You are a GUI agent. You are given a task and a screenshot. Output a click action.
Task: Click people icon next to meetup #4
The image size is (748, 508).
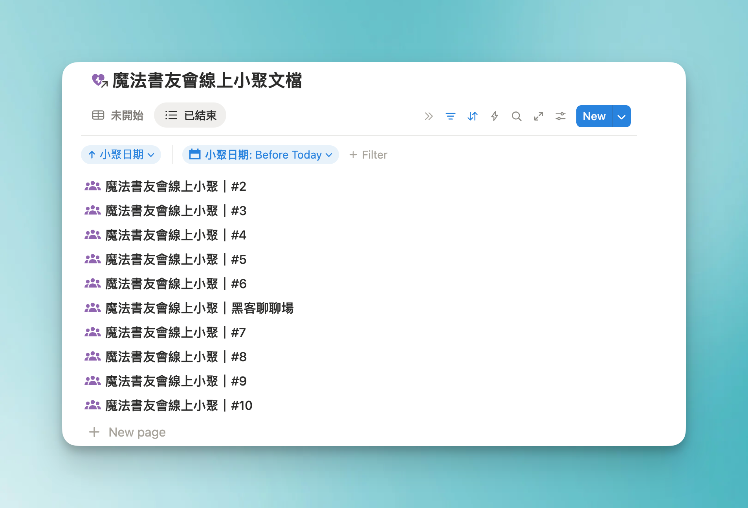[x=93, y=235]
